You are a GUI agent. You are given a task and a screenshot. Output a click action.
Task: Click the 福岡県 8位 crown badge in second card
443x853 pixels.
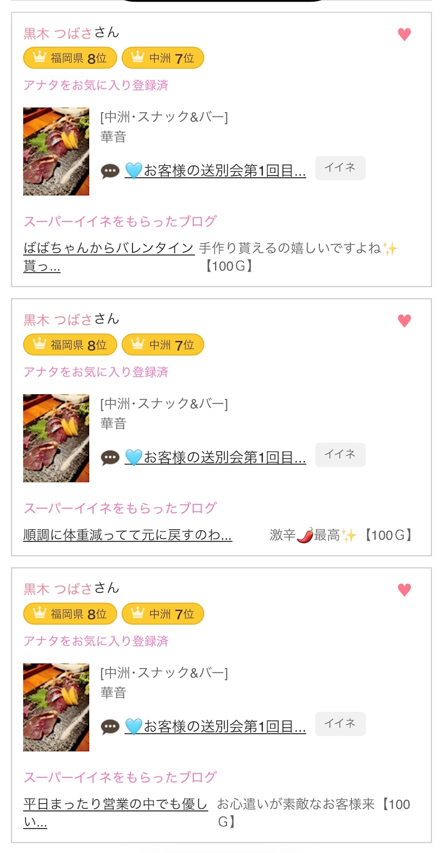pyautogui.click(x=70, y=345)
